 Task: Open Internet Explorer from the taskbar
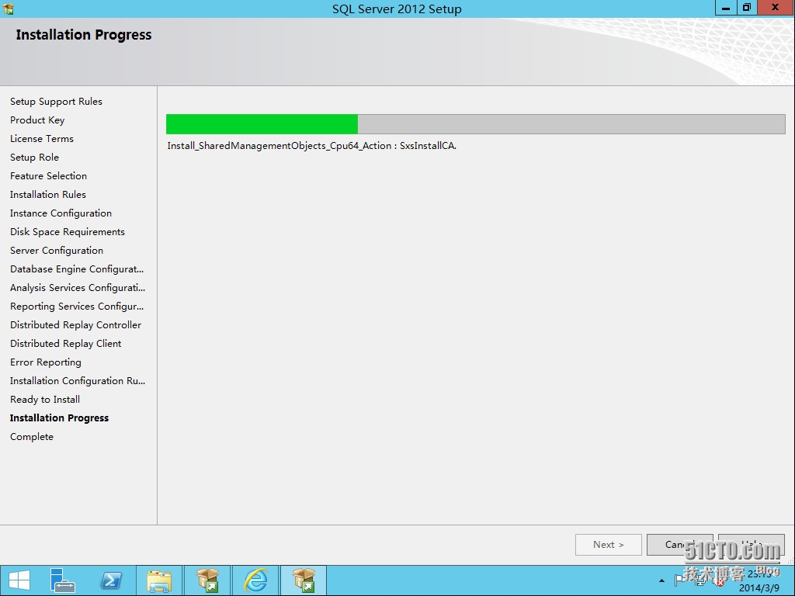coord(255,580)
